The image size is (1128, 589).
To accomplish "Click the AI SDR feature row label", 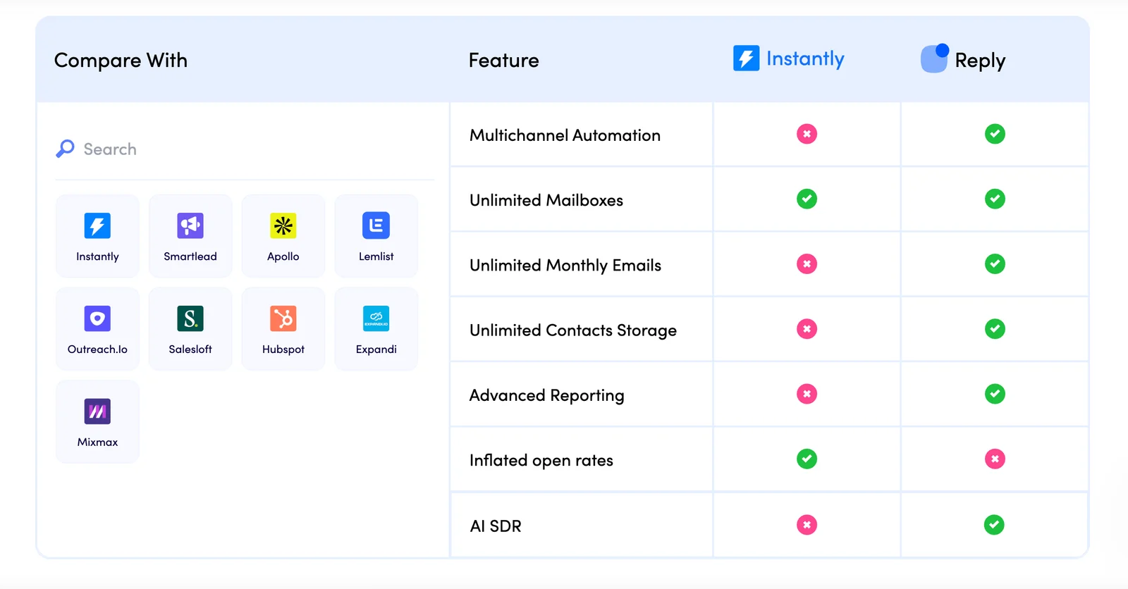I will pos(496,526).
